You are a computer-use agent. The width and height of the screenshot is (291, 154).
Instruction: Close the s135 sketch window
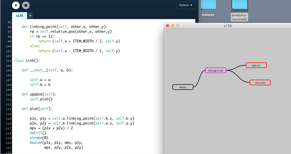(x=167, y=26)
